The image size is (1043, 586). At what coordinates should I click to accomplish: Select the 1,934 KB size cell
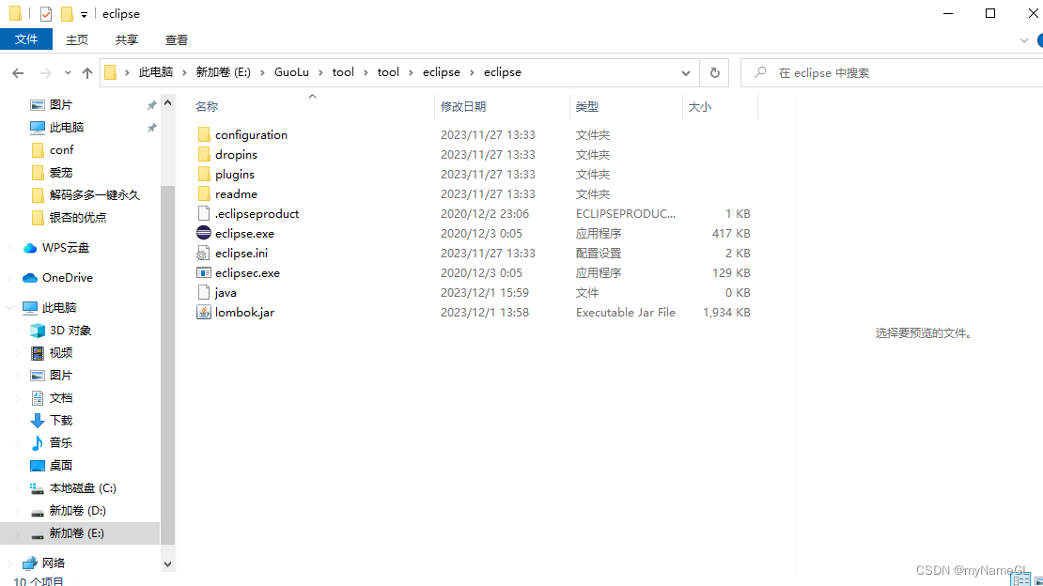[x=726, y=312]
